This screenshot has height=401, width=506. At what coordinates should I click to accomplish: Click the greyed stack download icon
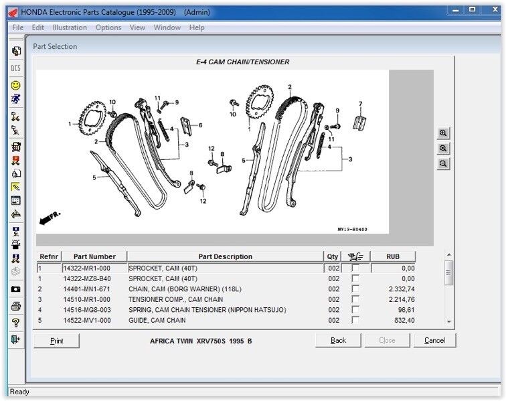pos(16,272)
